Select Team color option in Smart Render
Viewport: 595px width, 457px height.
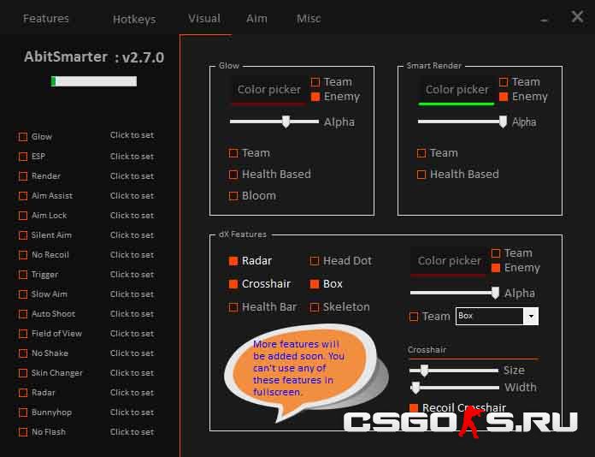[x=504, y=82]
